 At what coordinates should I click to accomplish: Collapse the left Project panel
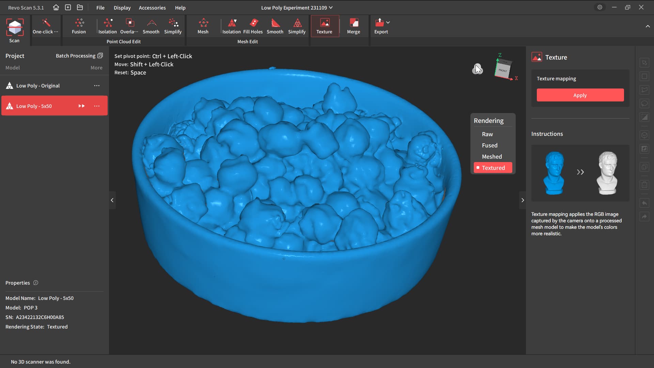tap(112, 200)
